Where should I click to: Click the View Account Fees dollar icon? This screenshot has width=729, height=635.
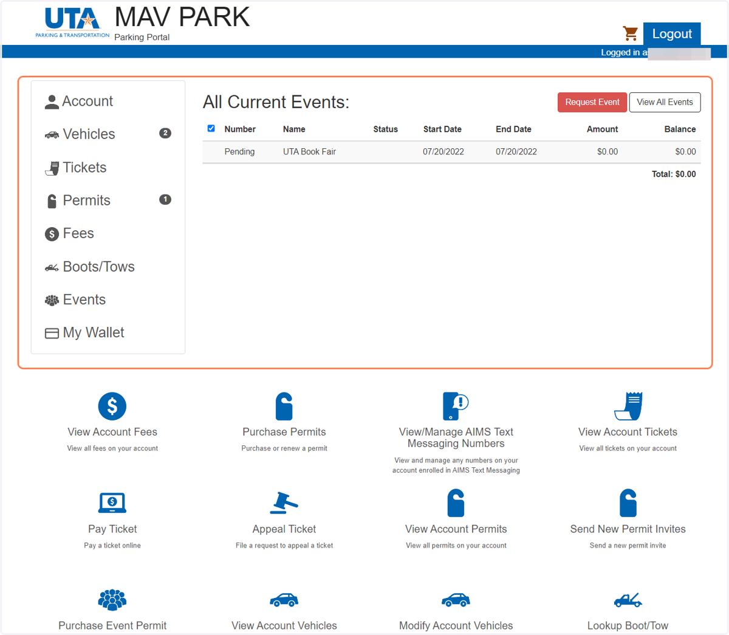coord(112,406)
